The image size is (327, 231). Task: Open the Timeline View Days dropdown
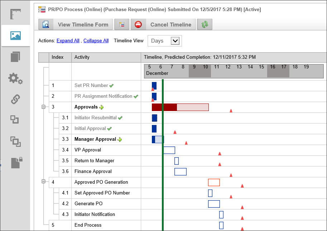(164, 41)
